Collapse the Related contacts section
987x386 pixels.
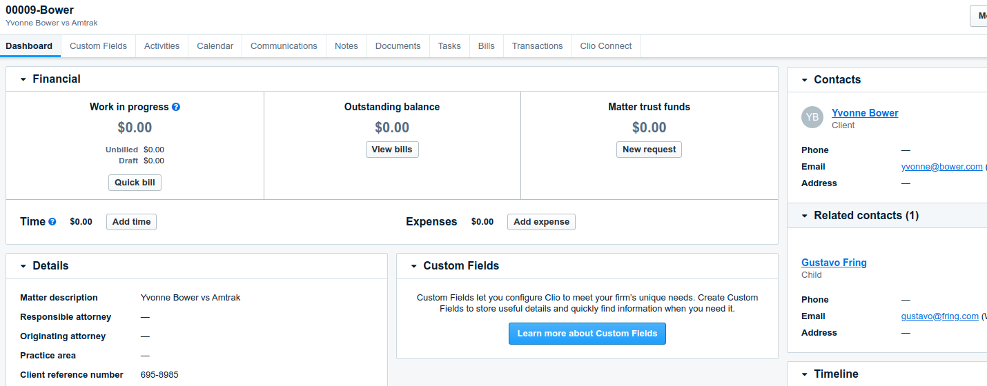pyautogui.click(x=804, y=216)
